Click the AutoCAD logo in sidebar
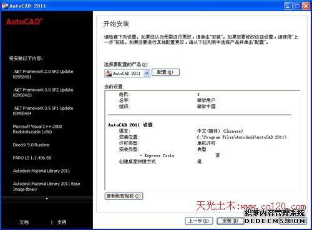The width and height of the screenshot is (312, 230). tap(24, 22)
